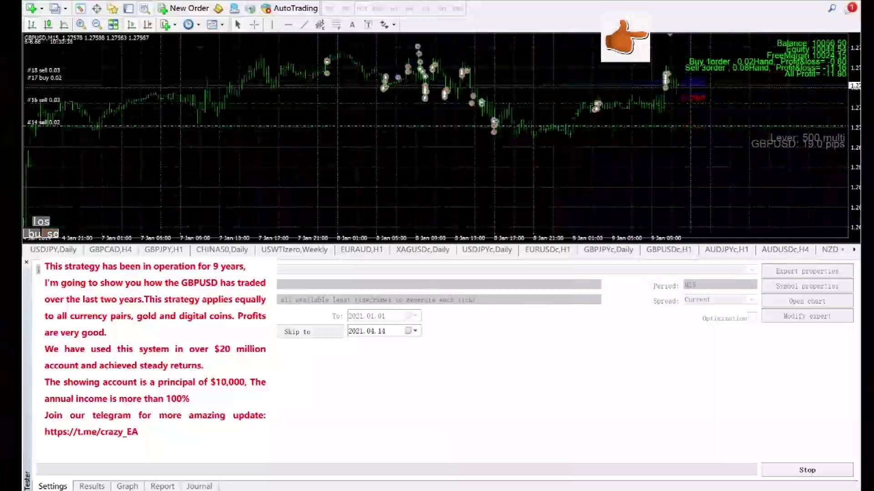This screenshot has height=491, width=874.
Task: Click the tester progress bar
Action: tap(396, 469)
